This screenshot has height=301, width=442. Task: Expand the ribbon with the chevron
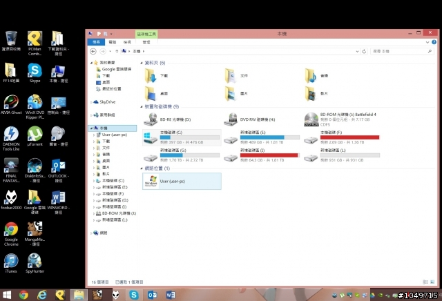(x=427, y=42)
